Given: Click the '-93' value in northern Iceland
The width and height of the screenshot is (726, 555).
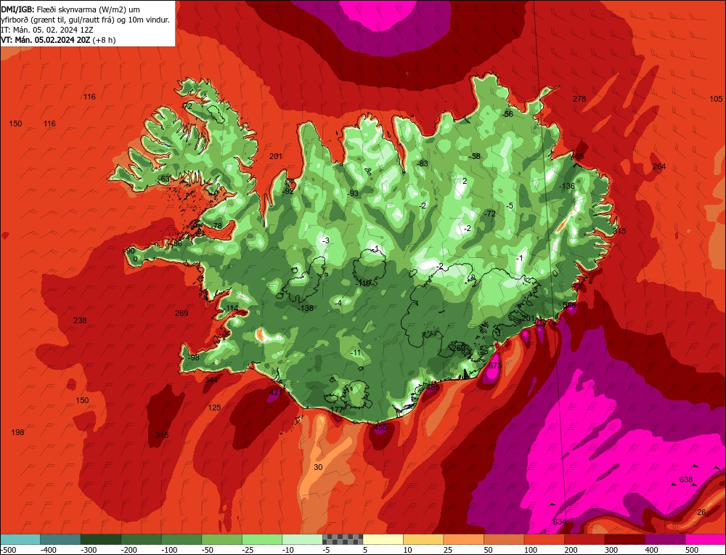Looking at the screenshot, I should pos(353,193).
